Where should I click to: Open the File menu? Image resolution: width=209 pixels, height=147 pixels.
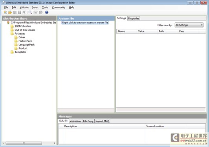coord(6,7)
